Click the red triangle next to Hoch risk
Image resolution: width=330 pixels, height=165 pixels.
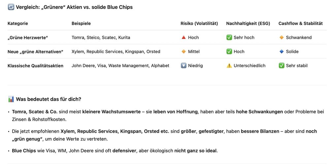point(184,38)
